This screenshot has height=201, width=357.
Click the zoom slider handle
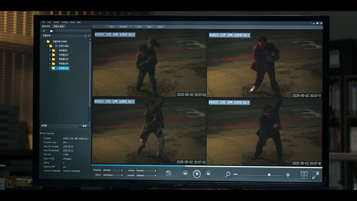click(269, 175)
